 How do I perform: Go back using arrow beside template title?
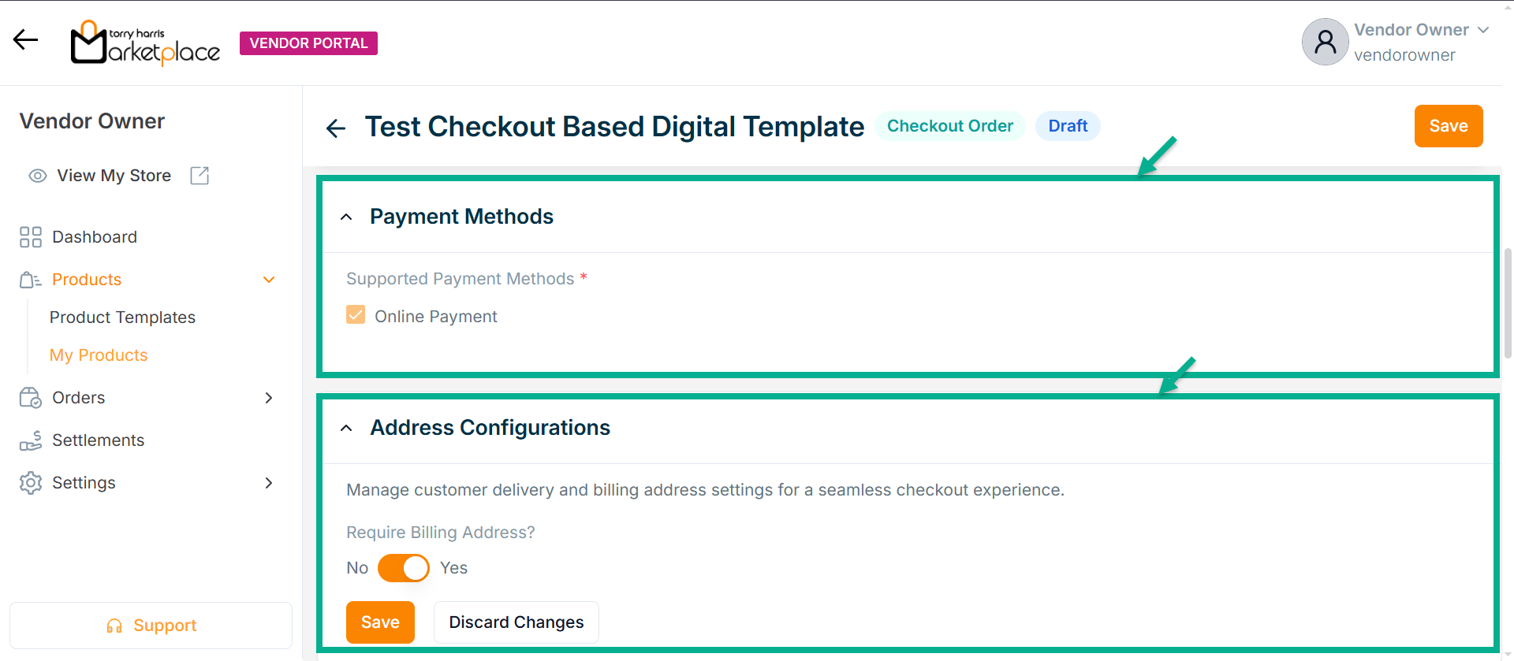tap(336, 128)
